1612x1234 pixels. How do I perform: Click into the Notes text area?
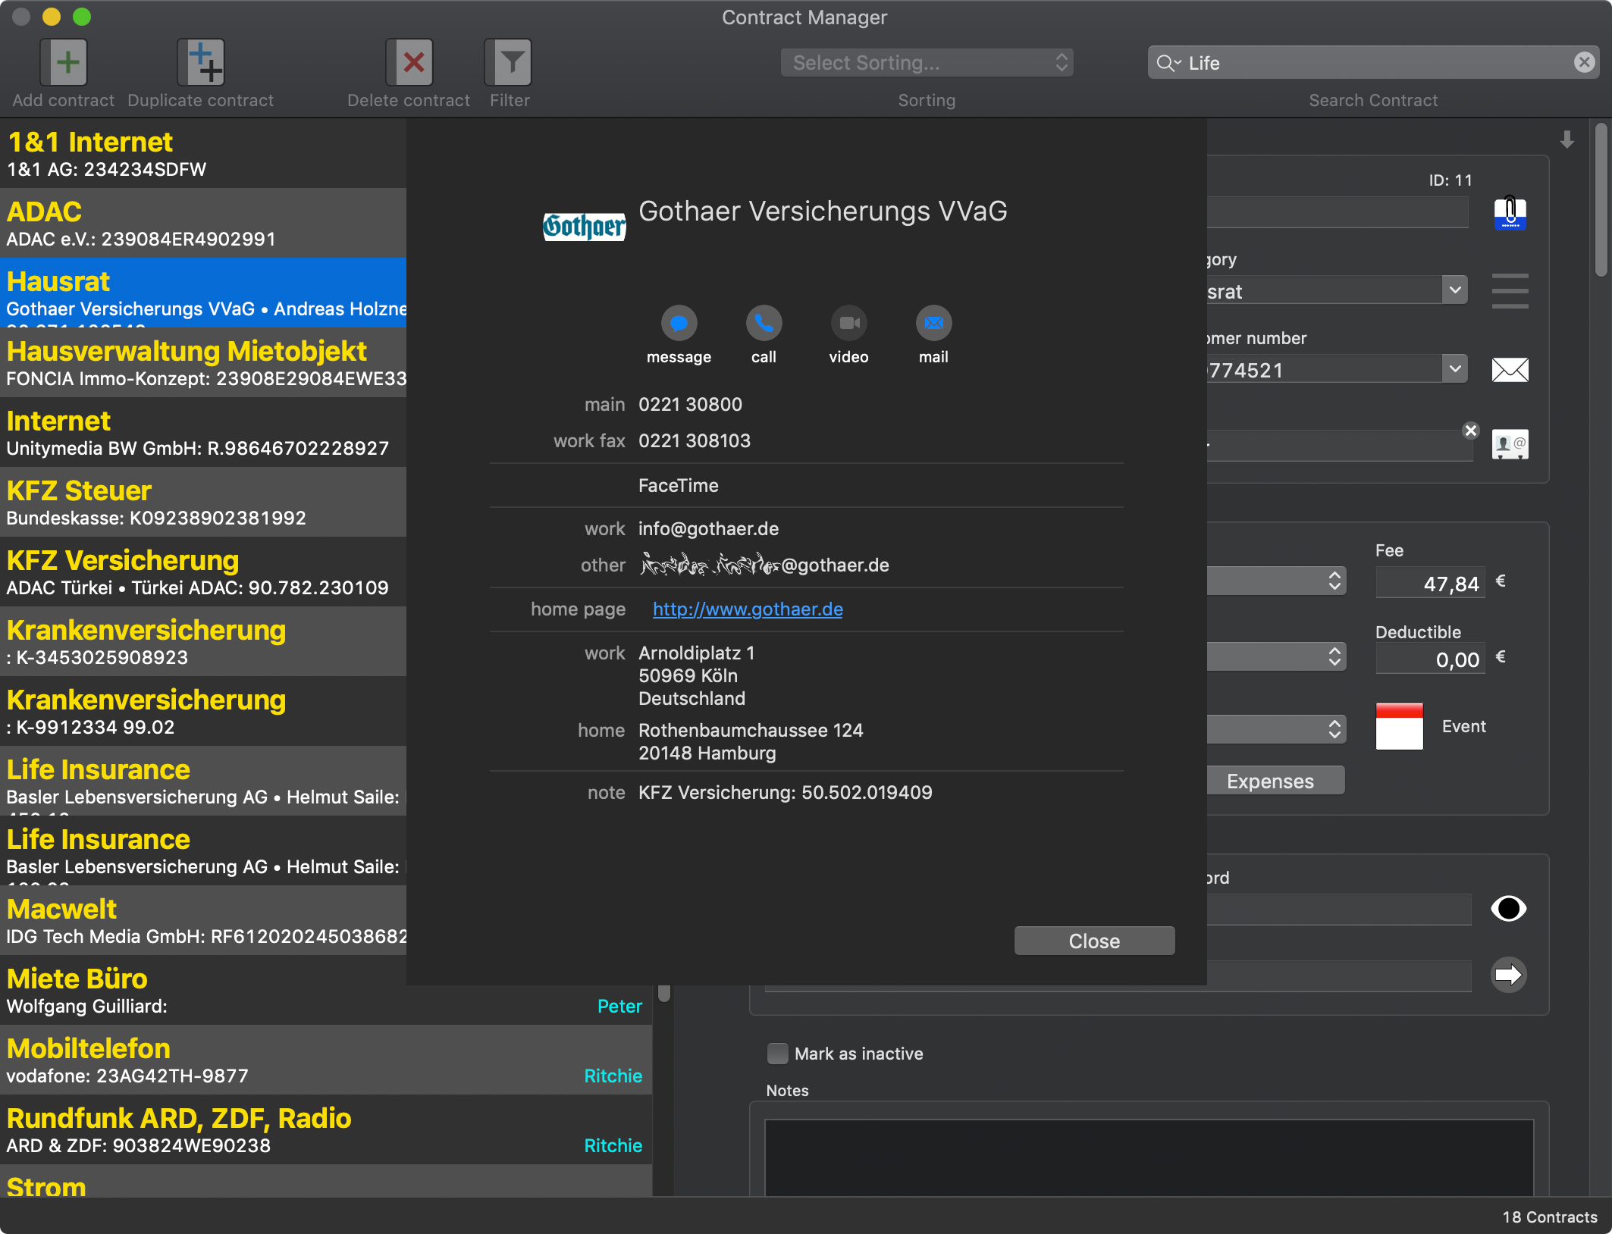[1149, 1157]
